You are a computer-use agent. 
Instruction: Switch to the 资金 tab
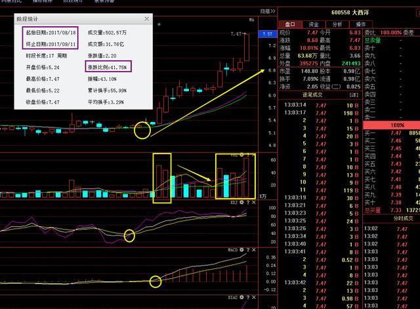[314, 24]
